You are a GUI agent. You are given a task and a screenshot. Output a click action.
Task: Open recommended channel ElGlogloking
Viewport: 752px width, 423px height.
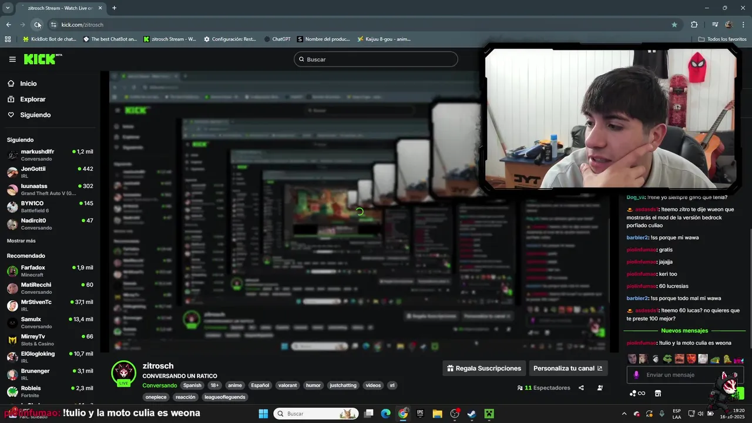pos(50,357)
